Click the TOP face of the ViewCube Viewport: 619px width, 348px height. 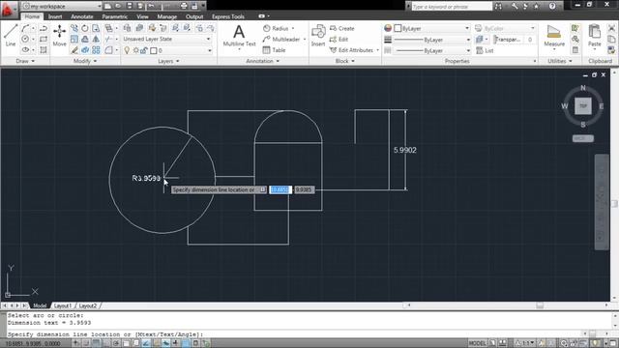pos(583,106)
